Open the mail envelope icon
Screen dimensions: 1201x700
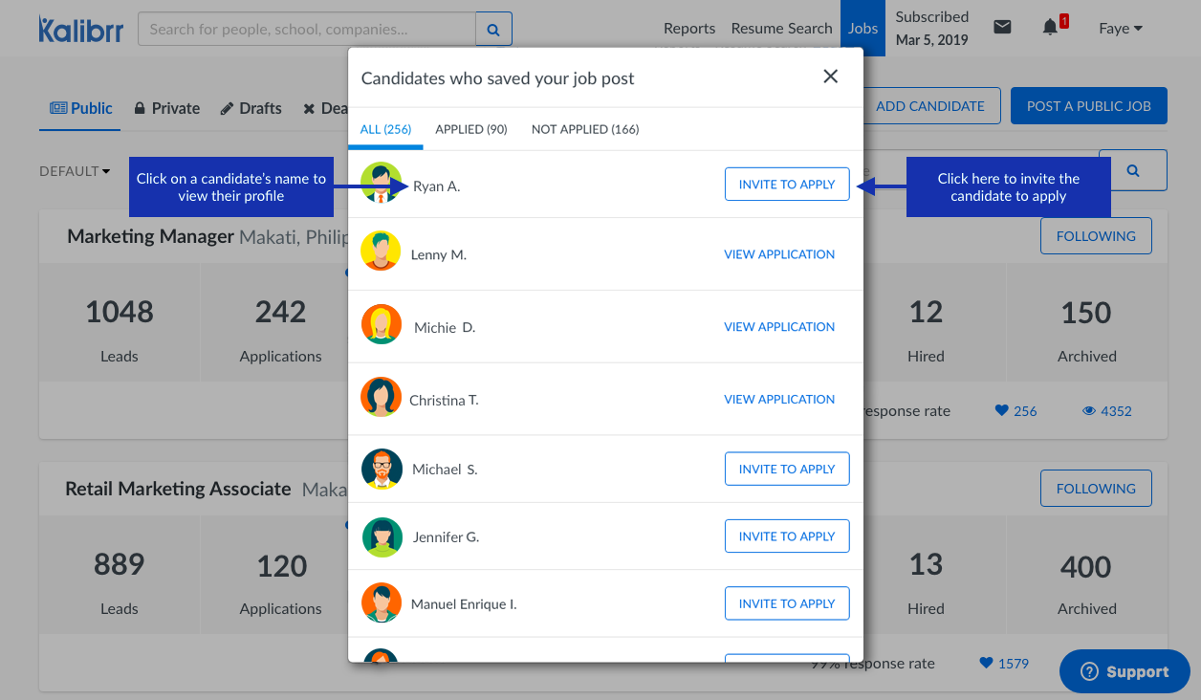[1002, 28]
